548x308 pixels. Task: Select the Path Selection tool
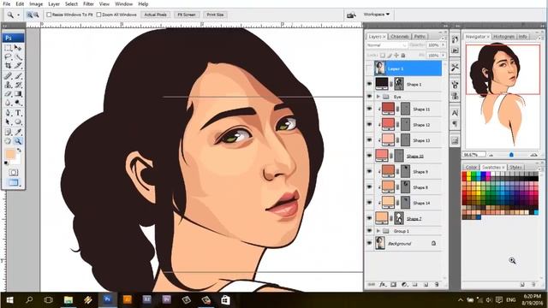(x=8, y=121)
